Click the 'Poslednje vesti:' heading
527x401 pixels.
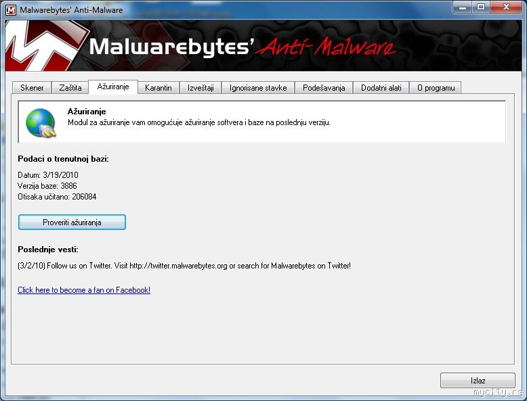(48, 250)
